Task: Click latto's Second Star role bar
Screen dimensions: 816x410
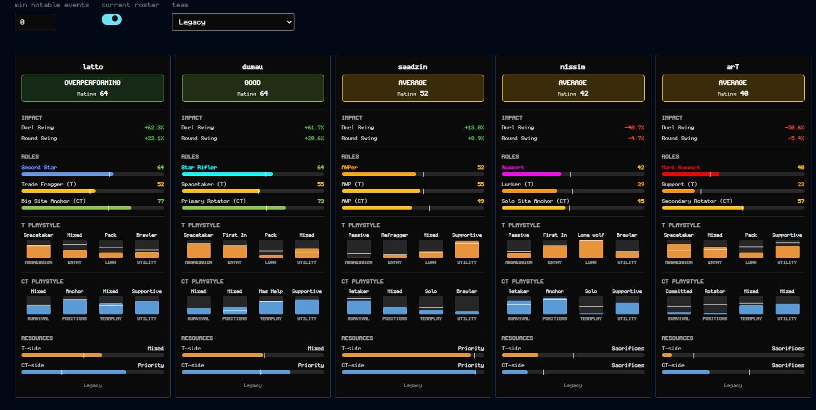Action: point(93,174)
